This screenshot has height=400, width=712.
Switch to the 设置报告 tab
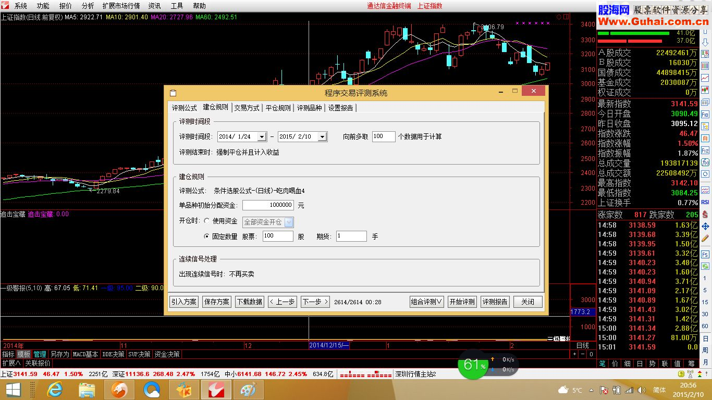340,108
